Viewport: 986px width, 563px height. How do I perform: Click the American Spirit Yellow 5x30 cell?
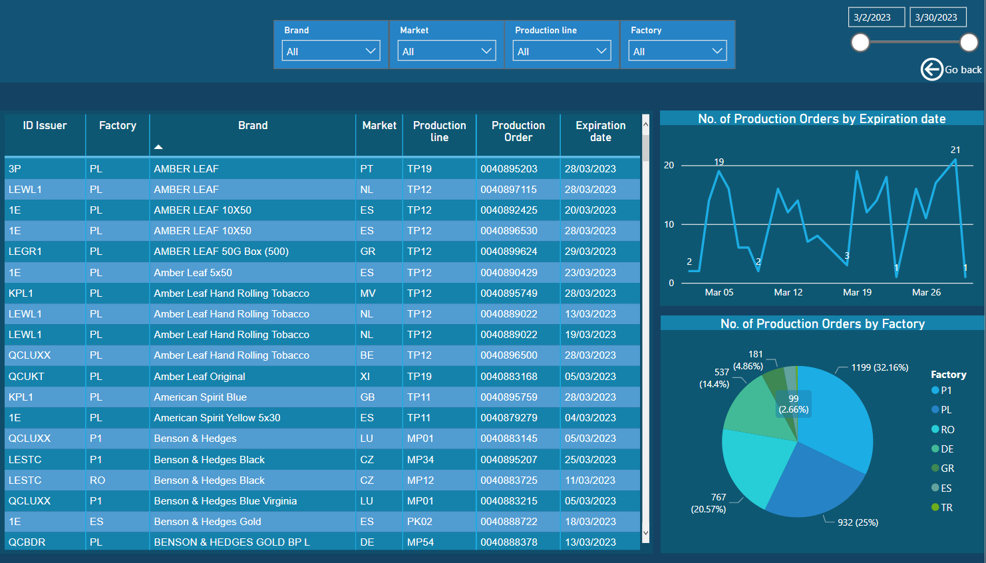pos(253,418)
